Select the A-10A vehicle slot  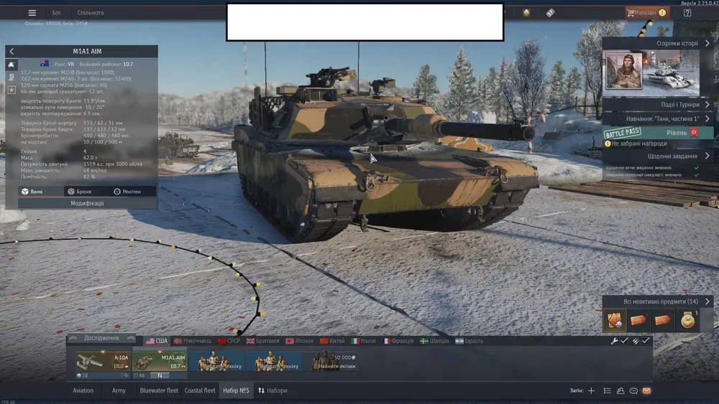103,361
